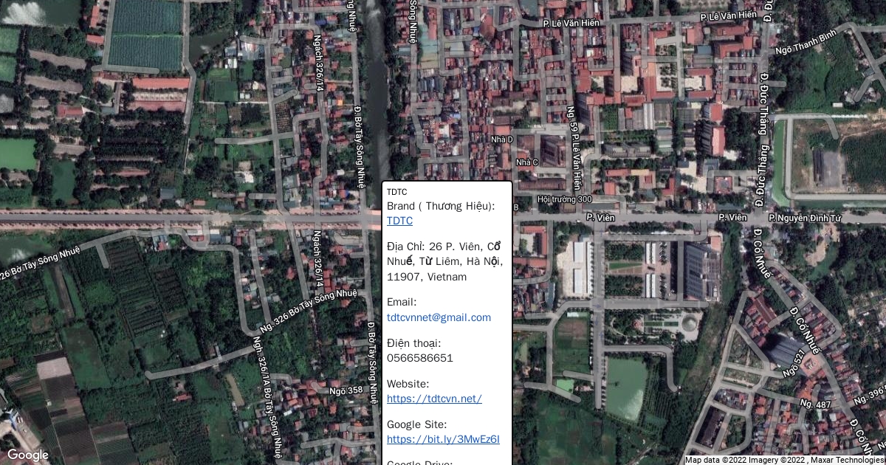The image size is (886, 465).
Task: Open the TDTC brand link
Action: tap(399, 221)
